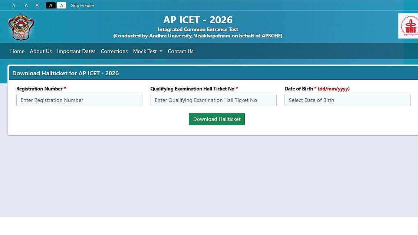Focus the Registration Number input field

click(79, 100)
